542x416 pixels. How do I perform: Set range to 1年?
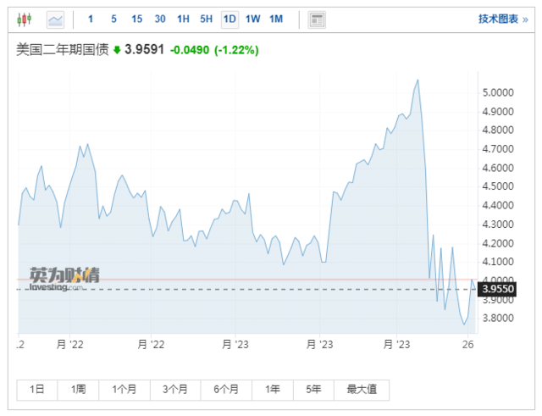coord(273,390)
